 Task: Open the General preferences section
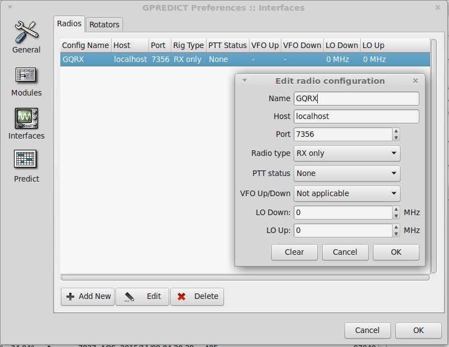tap(26, 37)
